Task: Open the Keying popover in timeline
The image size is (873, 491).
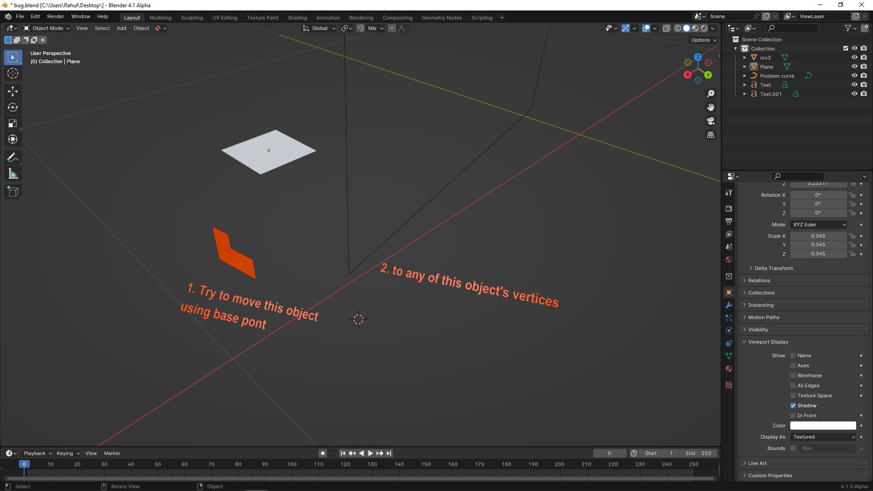Action: (x=67, y=453)
